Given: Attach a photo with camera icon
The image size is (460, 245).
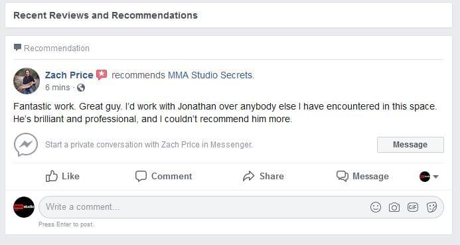Looking at the screenshot, I should pos(394,207).
